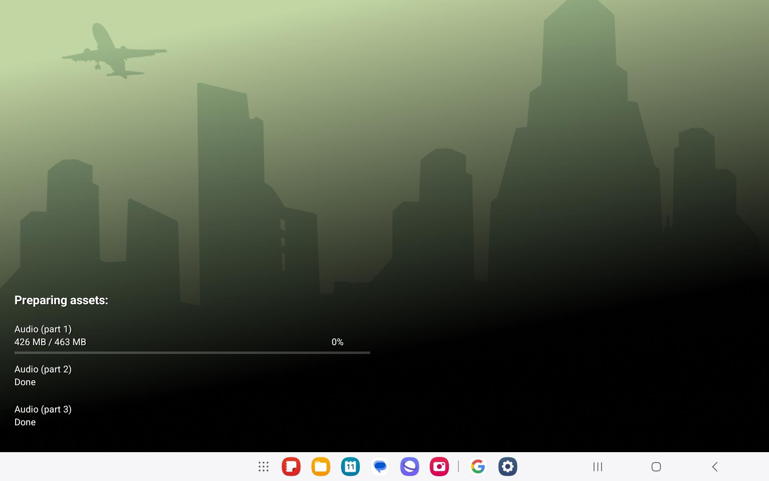Open the Camera app
Image resolution: width=769 pixels, height=481 pixels.
(x=439, y=467)
